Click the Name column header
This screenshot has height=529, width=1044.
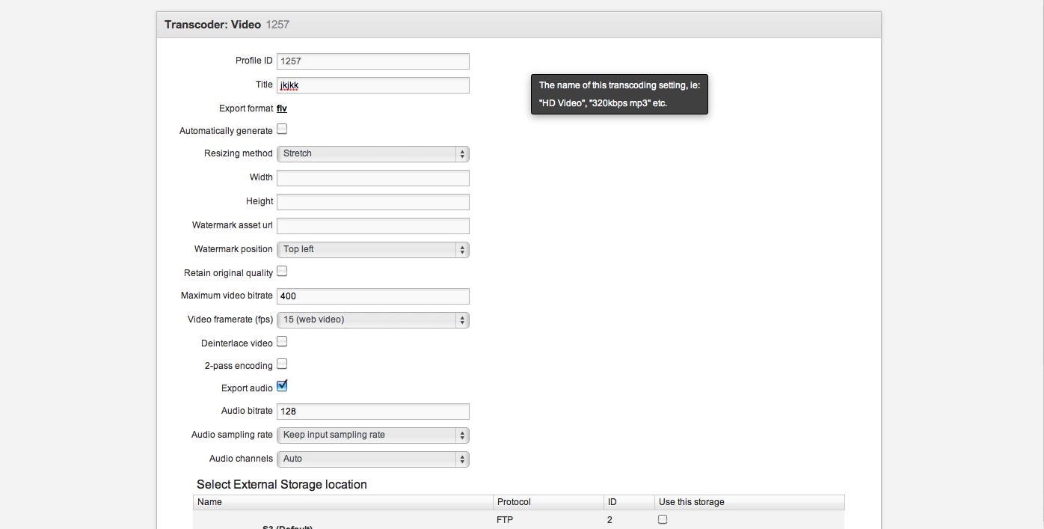coord(343,502)
